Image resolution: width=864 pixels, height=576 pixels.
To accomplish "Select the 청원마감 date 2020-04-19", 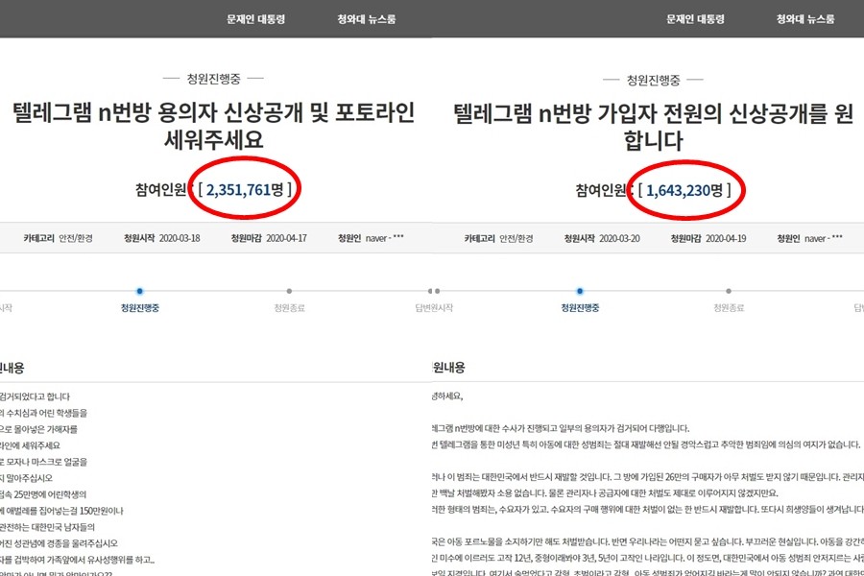I will pos(724,238).
